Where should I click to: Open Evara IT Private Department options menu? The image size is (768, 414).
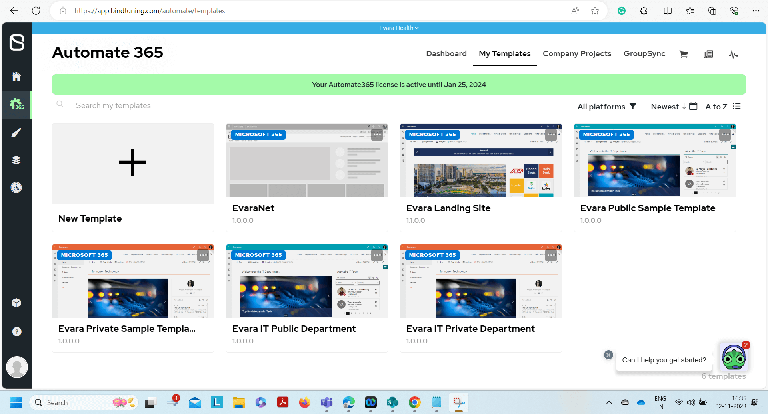[551, 255]
